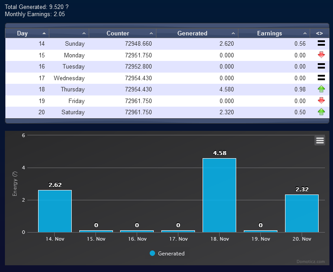Click the 2.62 data label above bar
333x272 pixels.
pos(55,185)
